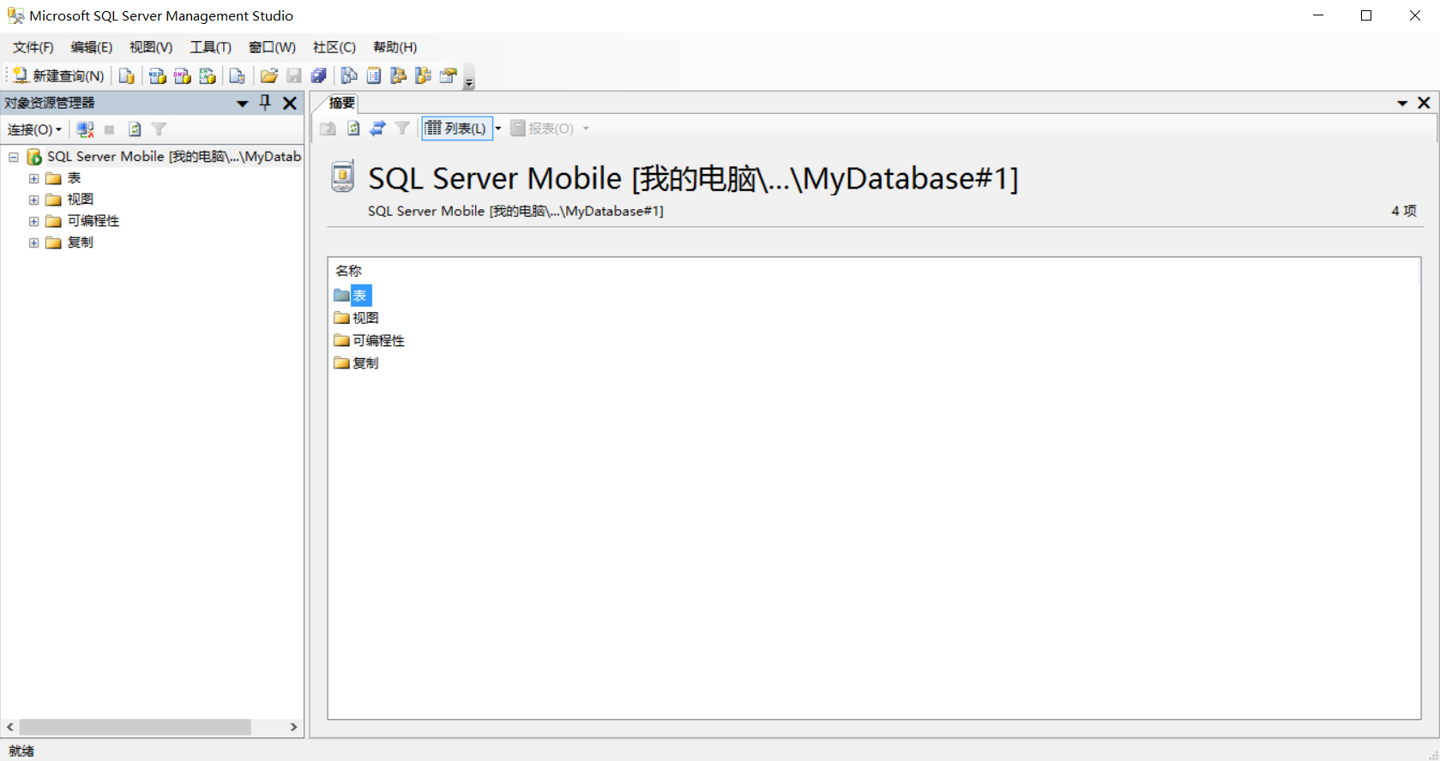
Task: Click the SQL Server Mobile query icon
Action: pyautogui.click(x=237, y=76)
